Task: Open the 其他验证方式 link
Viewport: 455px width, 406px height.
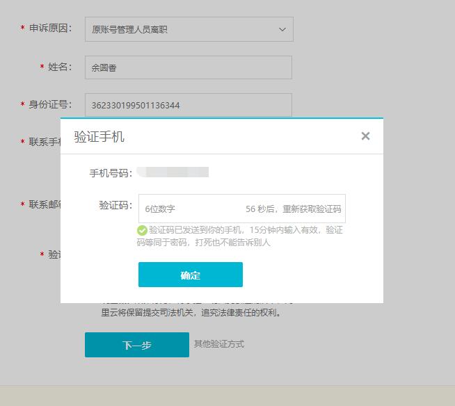Action: point(219,344)
